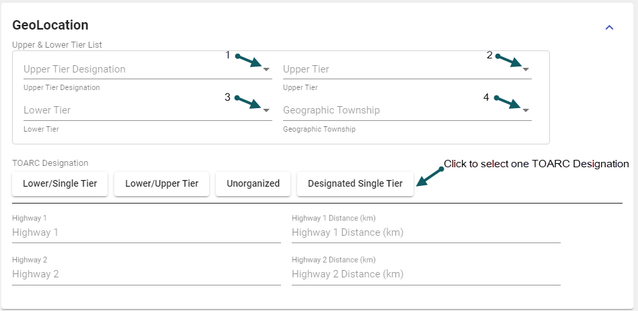Collapse the GeoLocation panel chevron
Image resolution: width=638 pixels, height=311 pixels.
pos(610,28)
